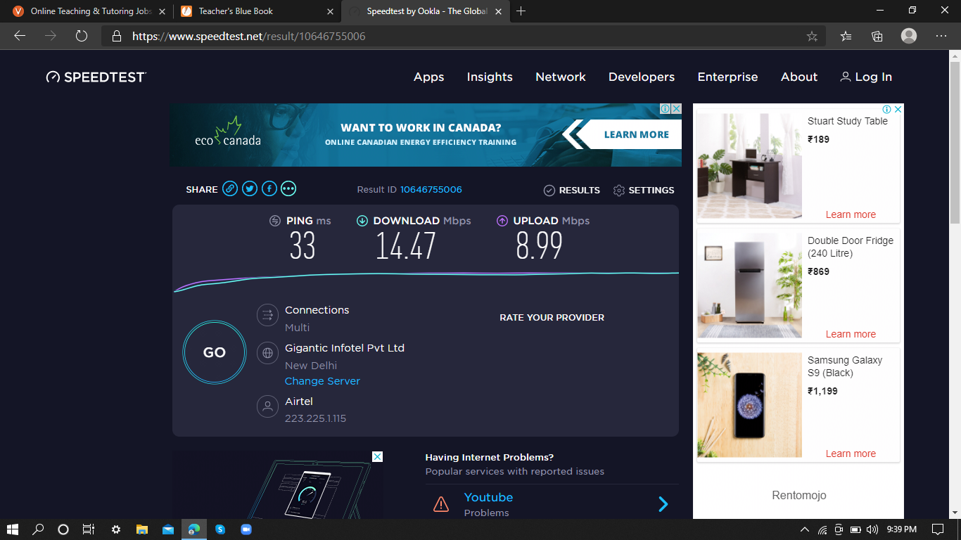Image resolution: width=961 pixels, height=540 pixels.
Task: Open Result ID 10646755006 link
Action: point(431,190)
